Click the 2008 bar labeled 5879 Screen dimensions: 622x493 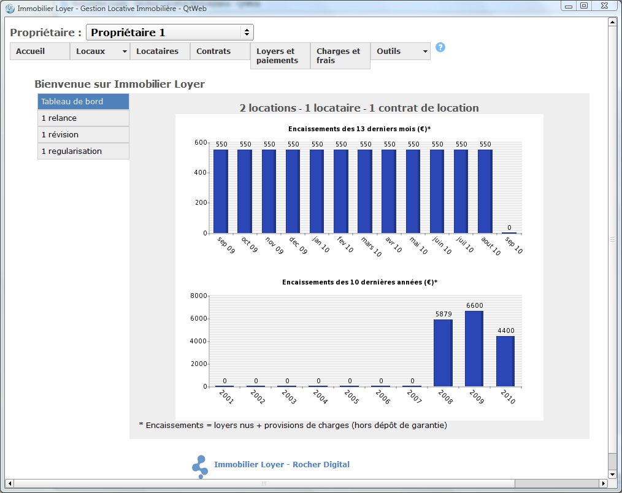point(443,353)
